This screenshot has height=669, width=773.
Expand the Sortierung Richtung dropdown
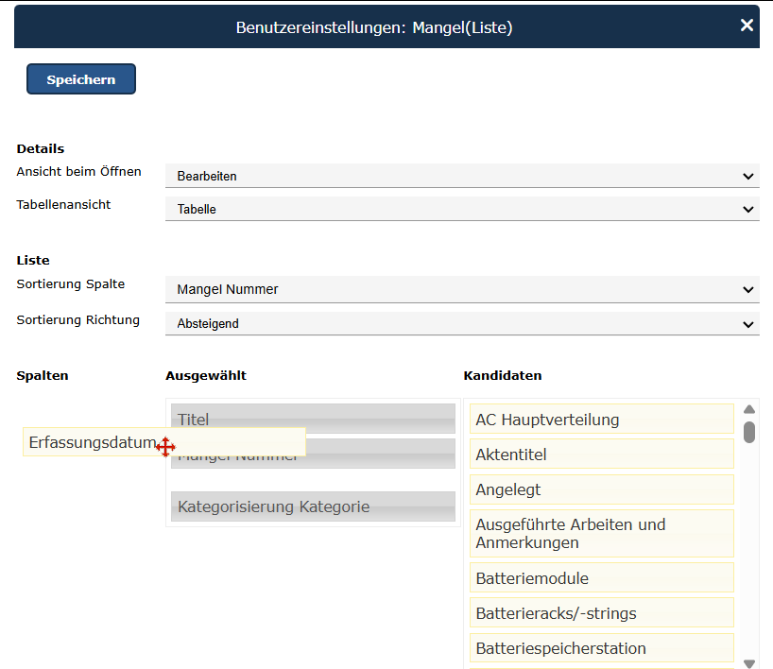[x=462, y=323]
